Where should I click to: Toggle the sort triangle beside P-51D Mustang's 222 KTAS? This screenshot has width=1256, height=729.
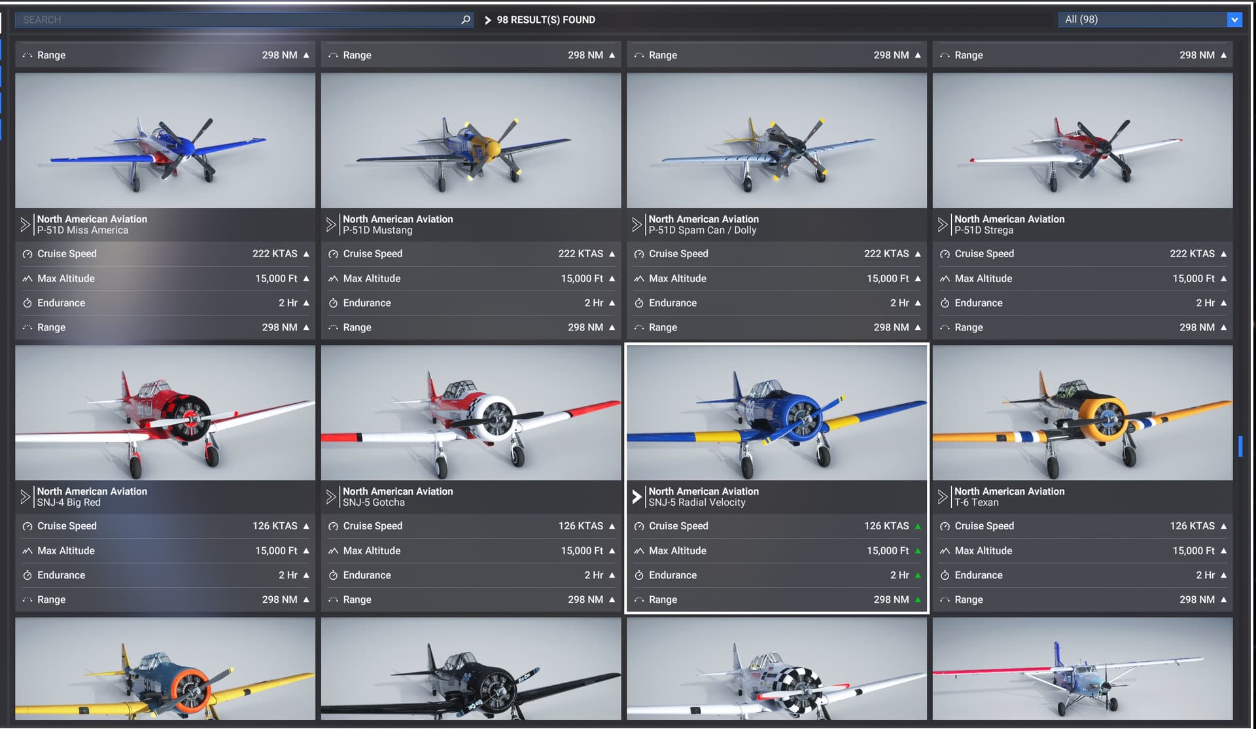(611, 253)
